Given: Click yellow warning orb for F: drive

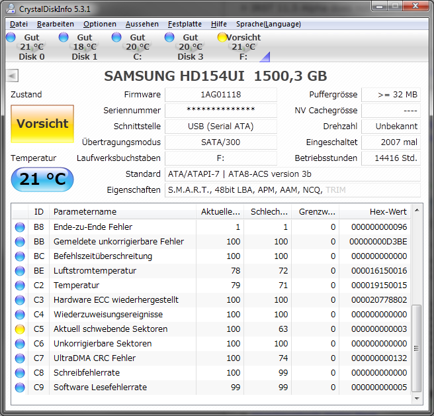Looking at the screenshot, I should tap(222, 37).
